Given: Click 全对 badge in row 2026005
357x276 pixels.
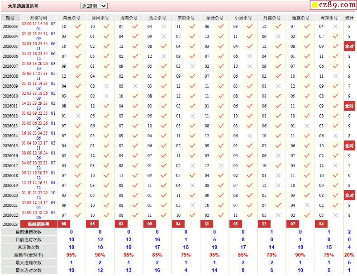Looking at the screenshot, I should 349,47.
